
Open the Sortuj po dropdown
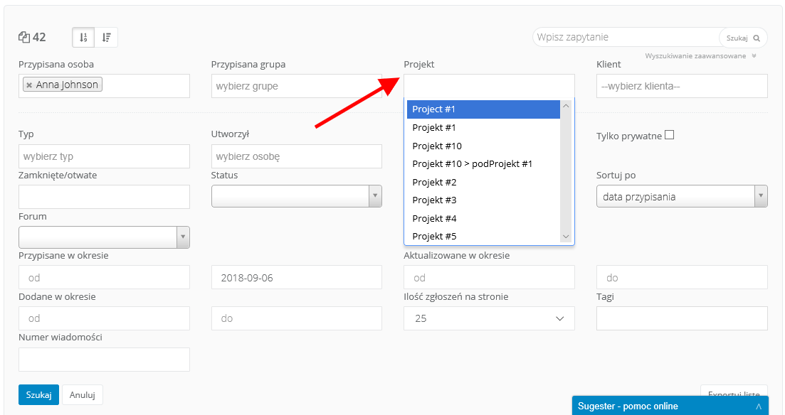coord(681,196)
